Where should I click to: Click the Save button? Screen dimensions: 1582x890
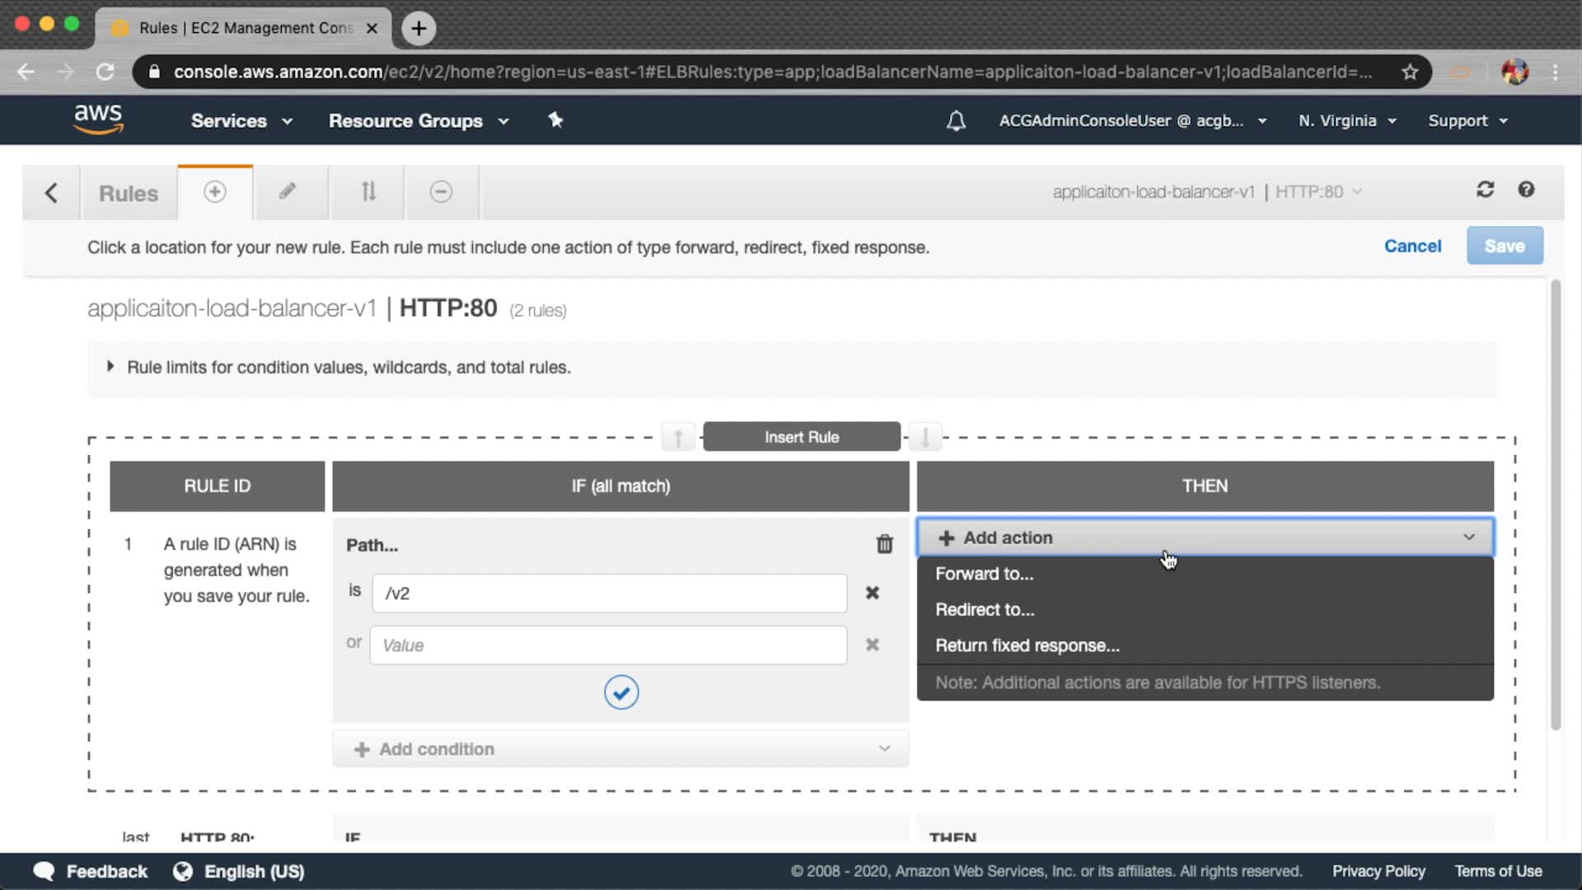[x=1504, y=246]
